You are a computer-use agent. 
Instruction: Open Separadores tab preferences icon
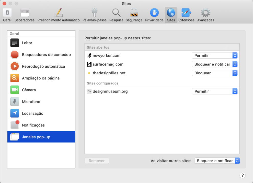pos(25,13)
